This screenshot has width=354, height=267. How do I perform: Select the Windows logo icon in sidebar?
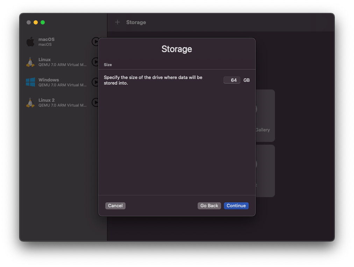tap(30, 82)
